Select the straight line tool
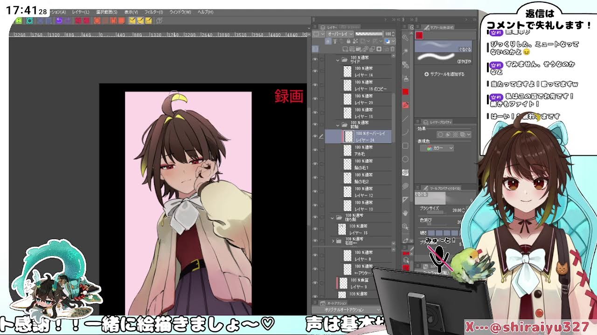 point(405,119)
